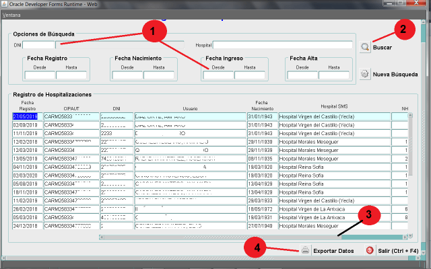Image resolution: width=431 pixels, height=269 pixels.
Task: Select registro date 12/02/2018 cell
Action: pyautogui.click(x=28, y=142)
